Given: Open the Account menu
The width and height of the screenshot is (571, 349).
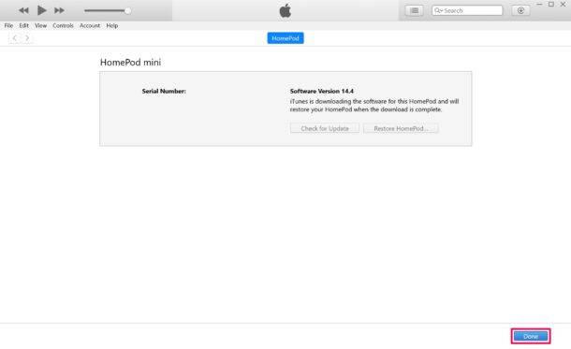Looking at the screenshot, I should [90, 25].
